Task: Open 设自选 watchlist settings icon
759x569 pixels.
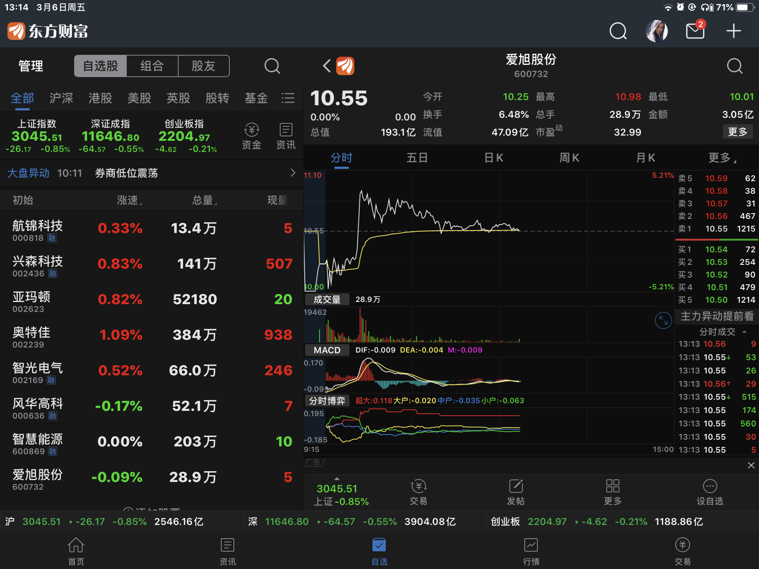Action: click(710, 493)
